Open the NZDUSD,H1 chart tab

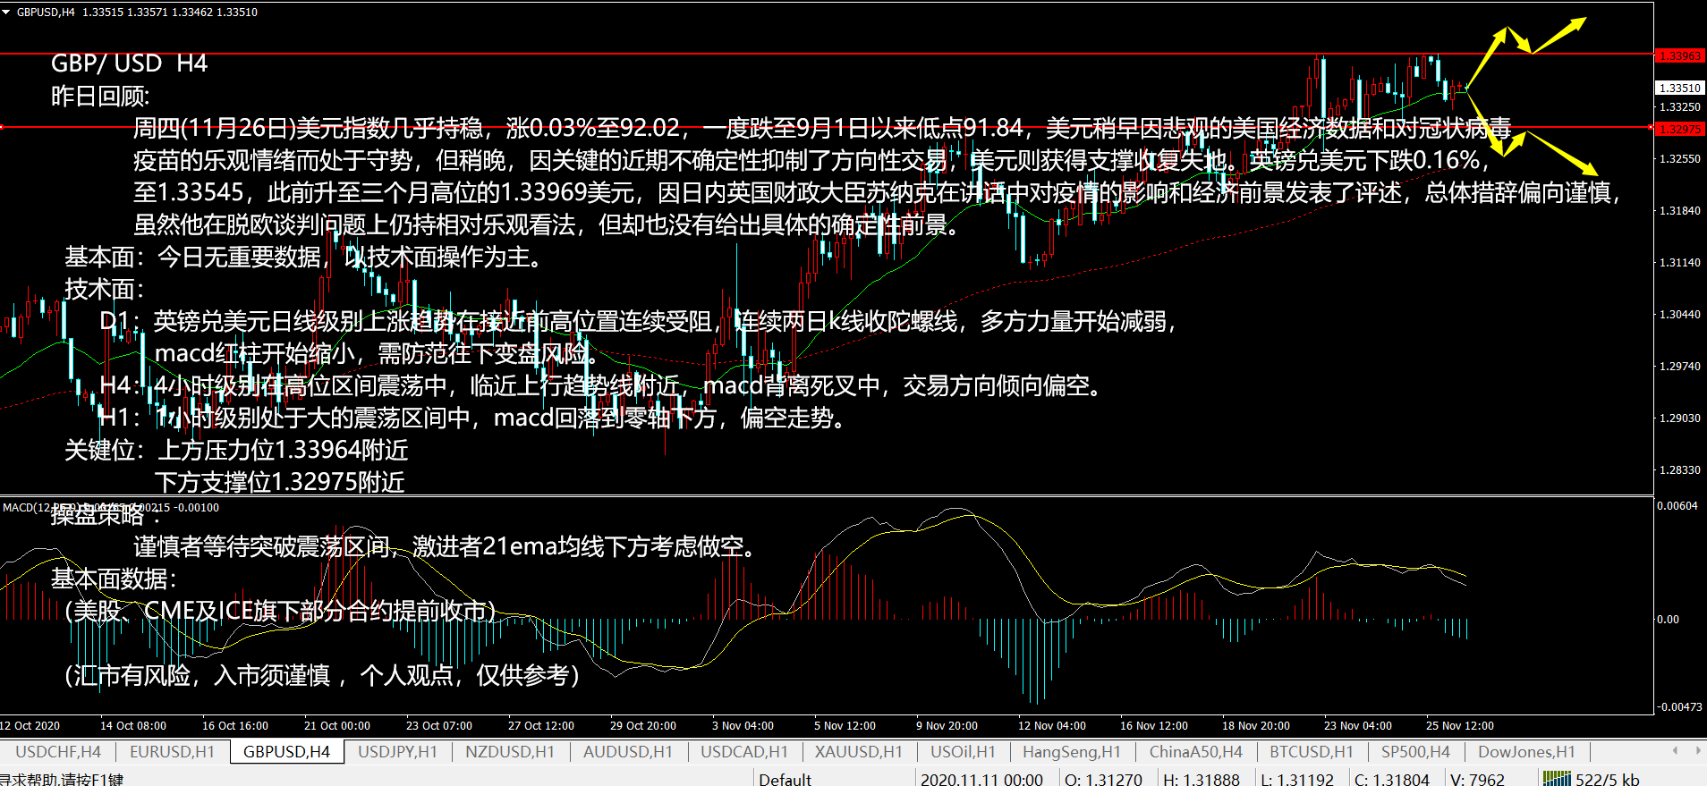(x=510, y=752)
